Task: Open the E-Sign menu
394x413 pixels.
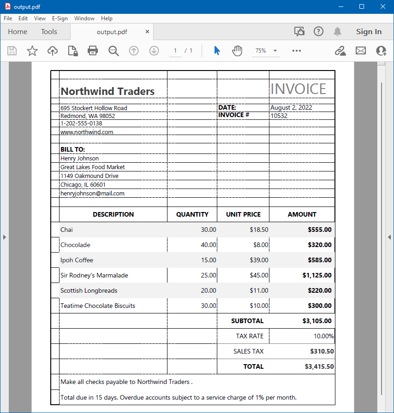Action: coord(60,18)
